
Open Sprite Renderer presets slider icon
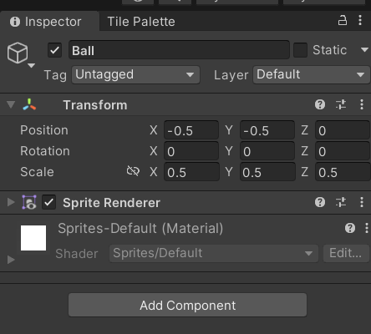coord(341,202)
